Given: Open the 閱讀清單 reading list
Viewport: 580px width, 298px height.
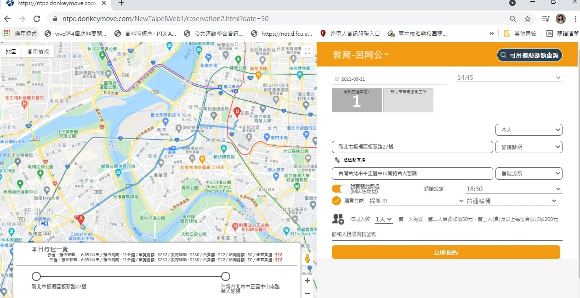Looking at the screenshot, I should click(x=563, y=33).
